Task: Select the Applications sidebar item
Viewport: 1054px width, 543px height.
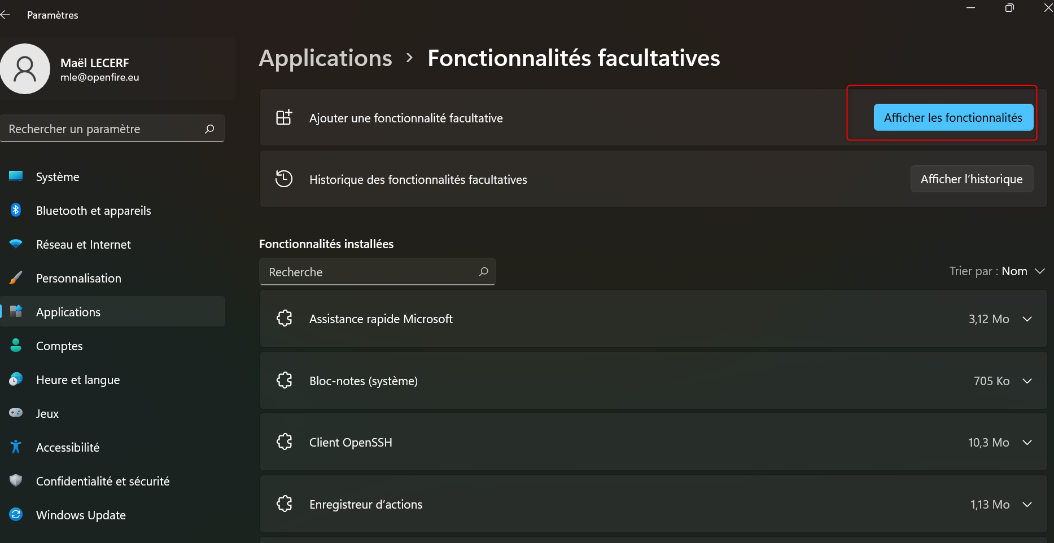Action: [113, 311]
